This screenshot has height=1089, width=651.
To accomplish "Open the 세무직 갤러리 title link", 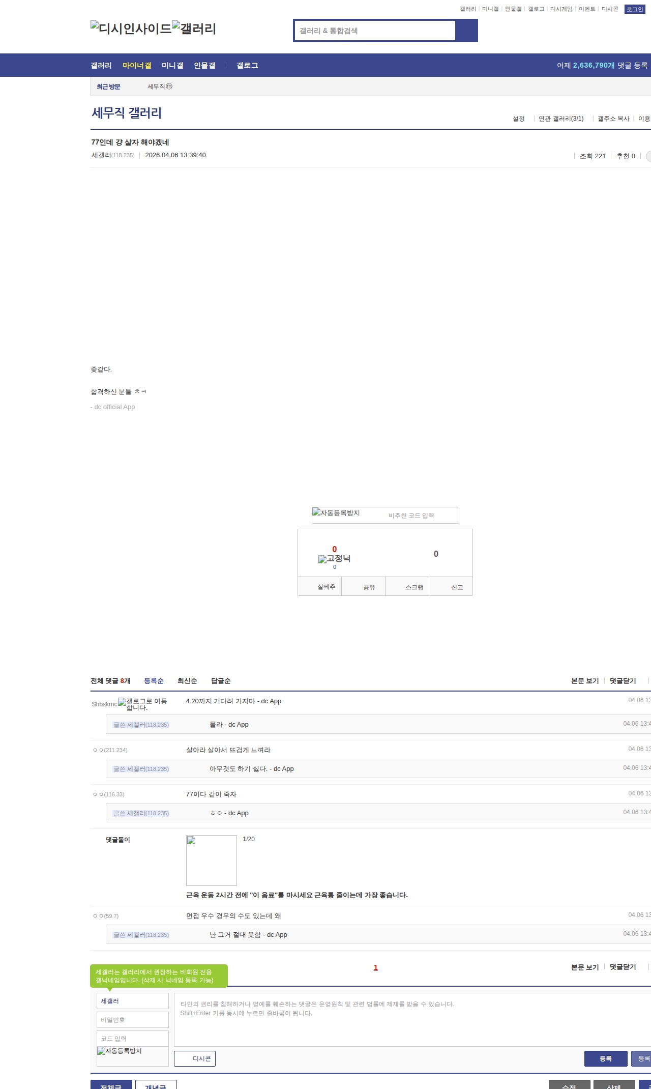I will (x=127, y=112).
